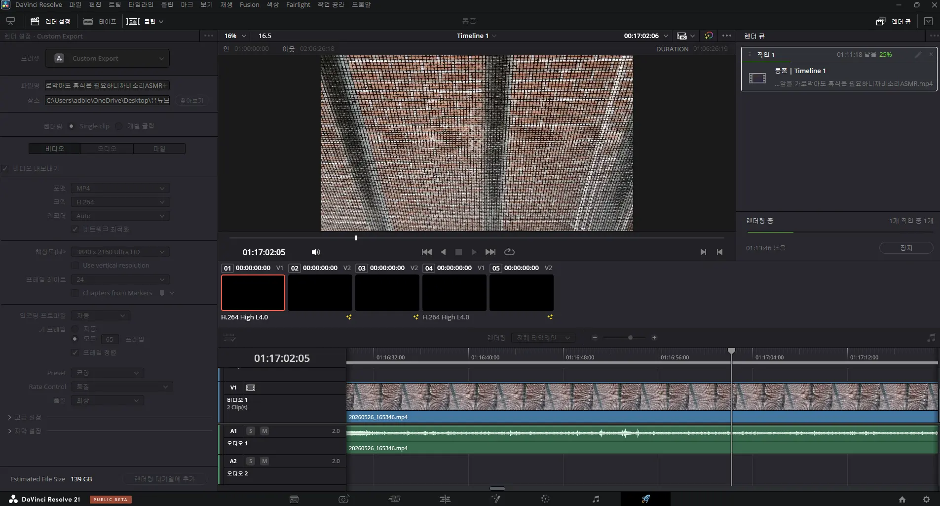Image resolution: width=940 pixels, height=506 pixels.
Task: Toggle loop playback icon
Action: pos(509,252)
